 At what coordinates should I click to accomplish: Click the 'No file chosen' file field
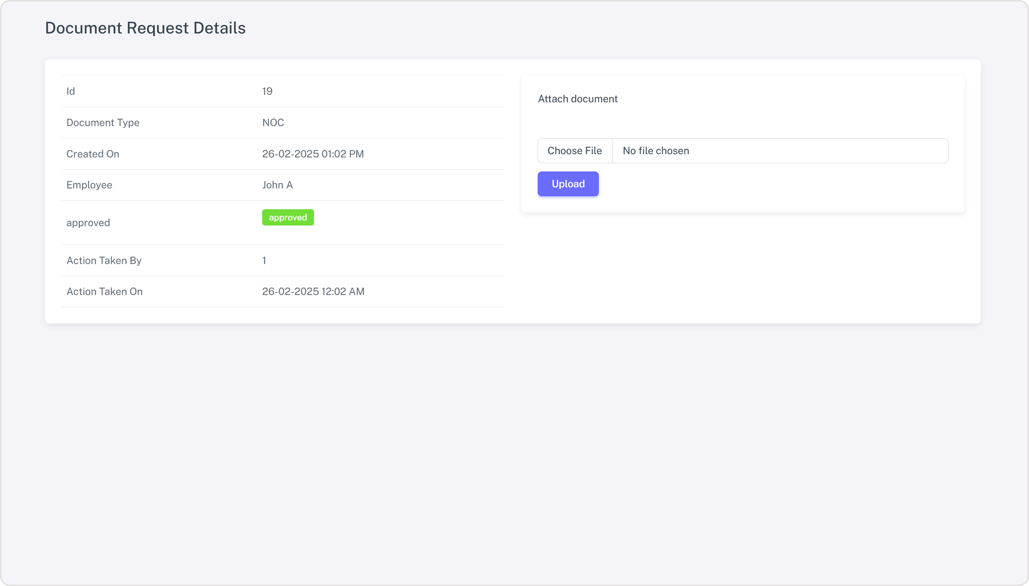point(743,150)
